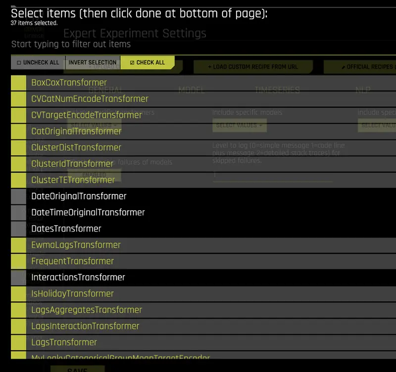Check all items in the list

pyautogui.click(x=148, y=63)
